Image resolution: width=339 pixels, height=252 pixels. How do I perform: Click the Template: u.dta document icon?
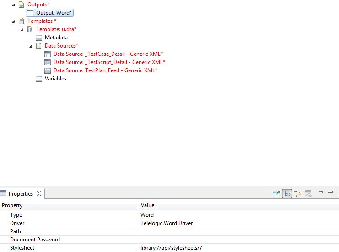tap(30, 29)
